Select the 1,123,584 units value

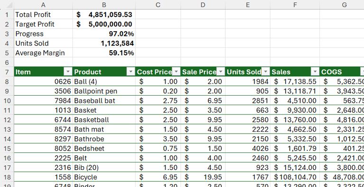(x=104, y=44)
